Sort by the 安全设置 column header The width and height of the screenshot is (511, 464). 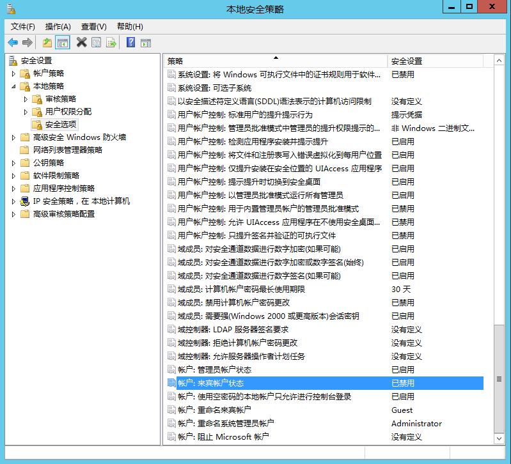coord(436,61)
